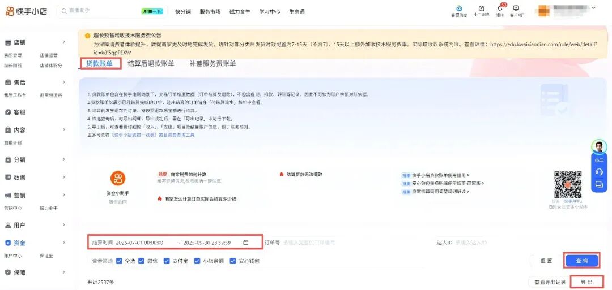This screenshot has width=612, height=290.
Task: Open 快手小店货款账单使用指南 link
Action: click(x=440, y=175)
